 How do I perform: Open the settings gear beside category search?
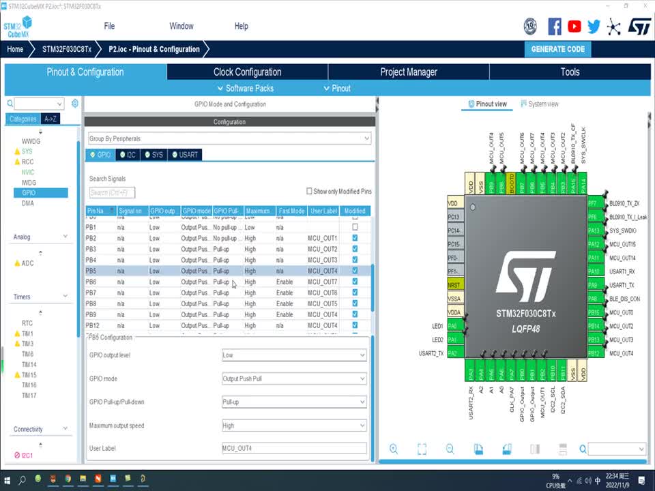[75, 103]
